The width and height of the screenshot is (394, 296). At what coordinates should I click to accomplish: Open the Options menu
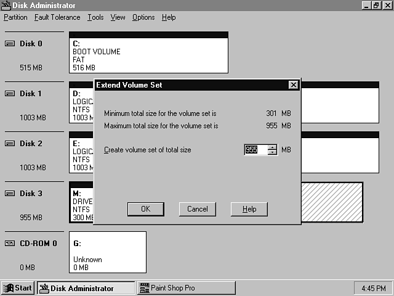[143, 17]
